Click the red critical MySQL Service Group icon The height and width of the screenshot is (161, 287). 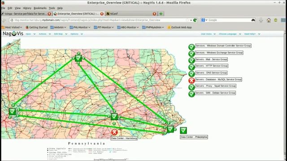click(191, 80)
